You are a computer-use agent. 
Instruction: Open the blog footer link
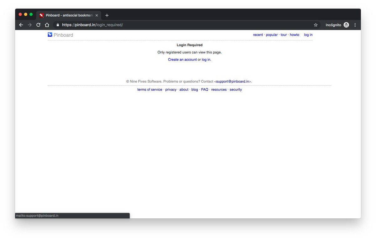[195, 90]
